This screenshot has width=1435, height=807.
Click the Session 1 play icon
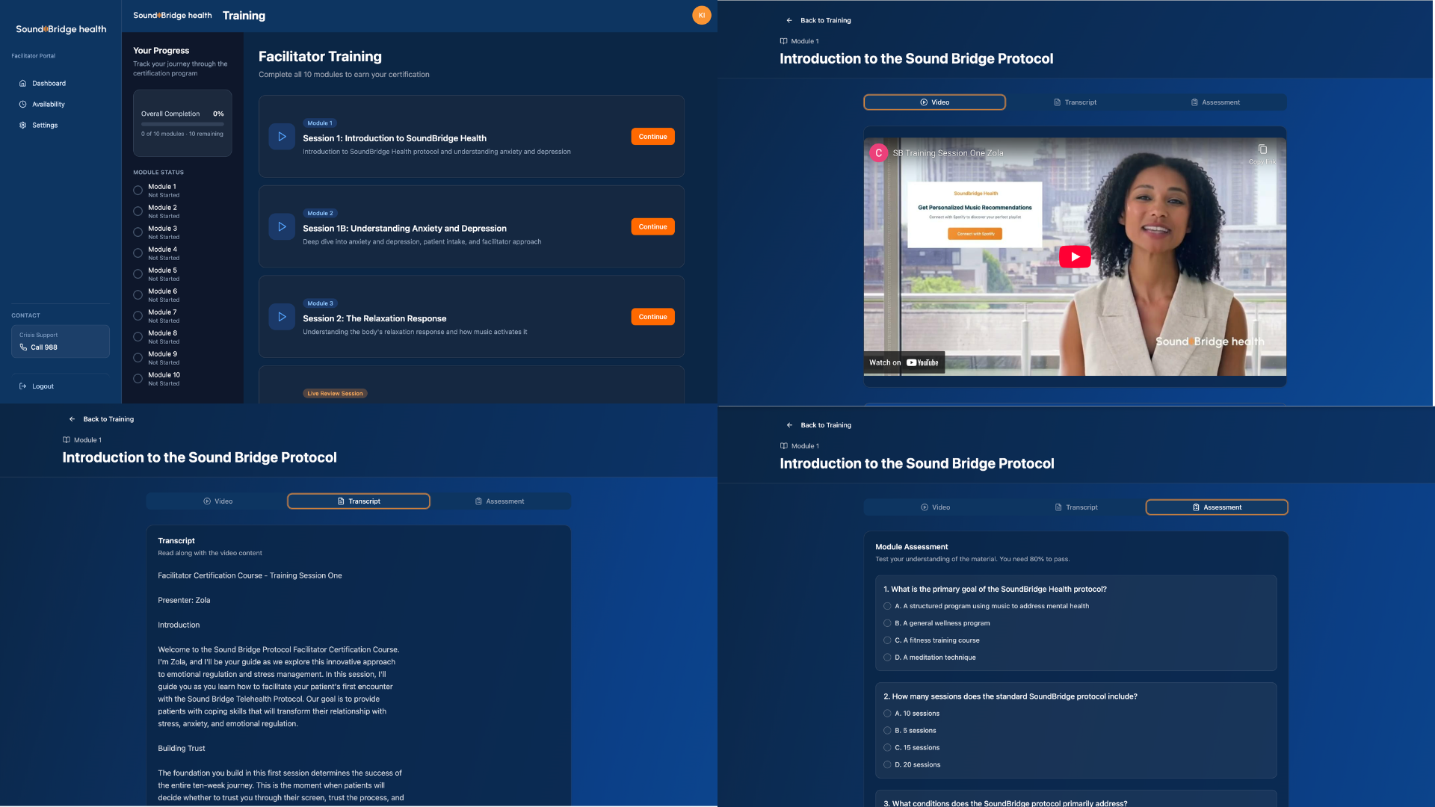(282, 137)
